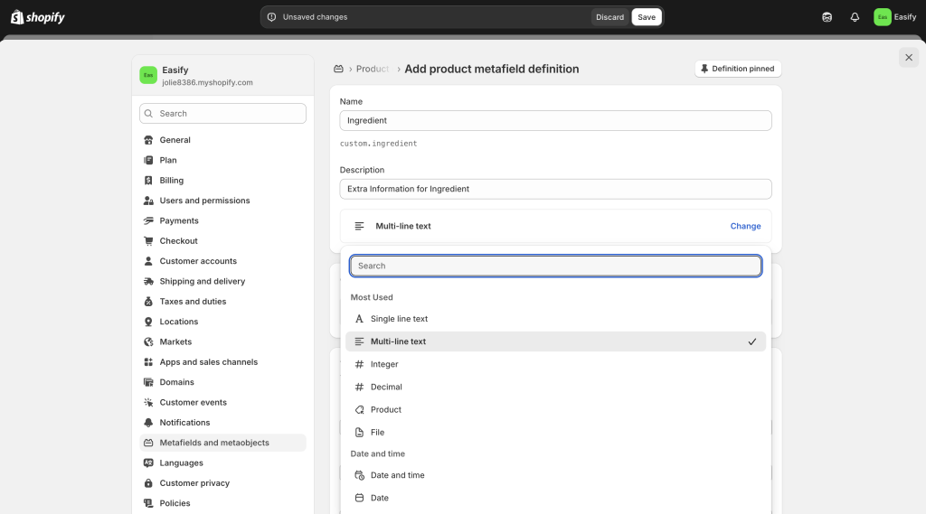Viewport: 926px width, 514px height.
Task: Click the Change link for field type
Action: pyautogui.click(x=745, y=226)
